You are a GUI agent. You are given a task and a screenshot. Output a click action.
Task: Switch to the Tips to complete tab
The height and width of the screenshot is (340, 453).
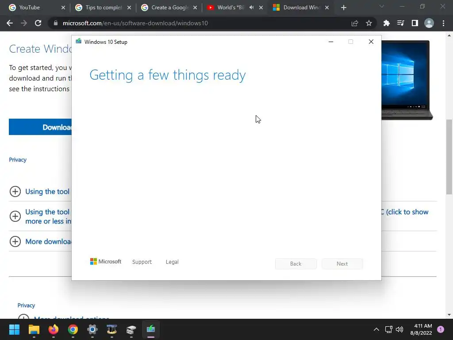click(103, 8)
